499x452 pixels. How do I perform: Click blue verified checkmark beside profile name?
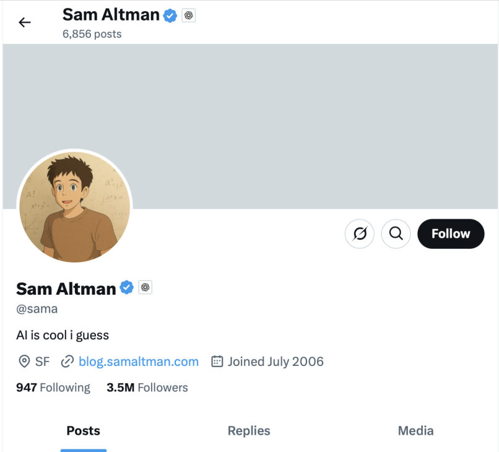[127, 287]
